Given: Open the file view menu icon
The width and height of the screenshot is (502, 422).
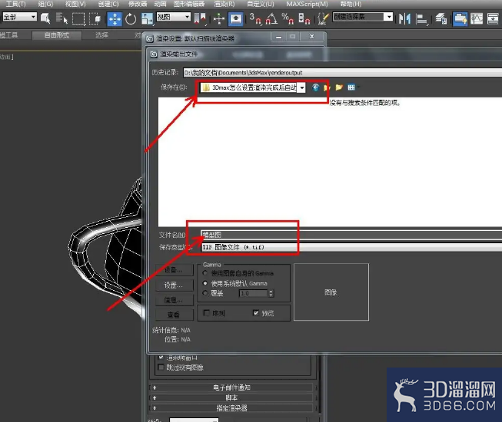Looking at the screenshot, I should click(352, 87).
